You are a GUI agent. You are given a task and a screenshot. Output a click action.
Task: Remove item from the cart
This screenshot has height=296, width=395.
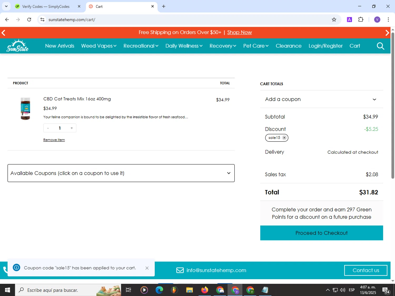click(54, 140)
